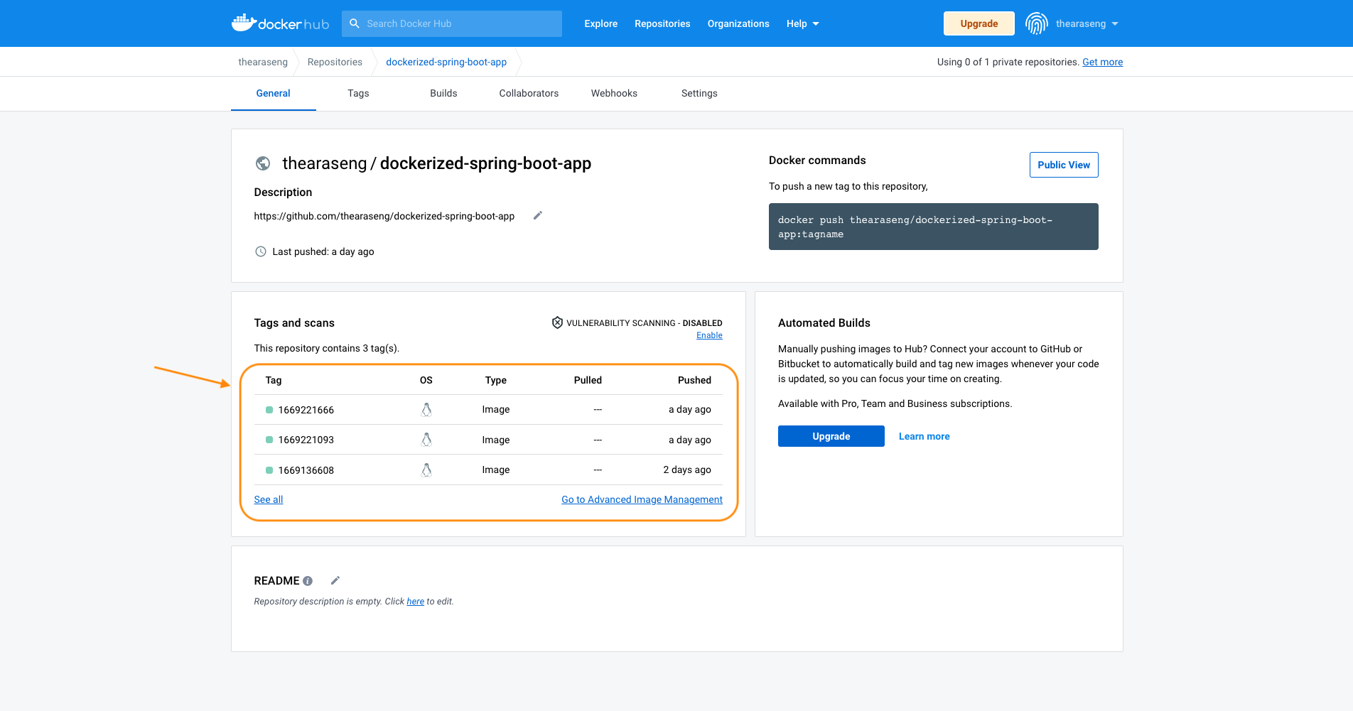Switch to the Webhooks tab

(614, 93)
